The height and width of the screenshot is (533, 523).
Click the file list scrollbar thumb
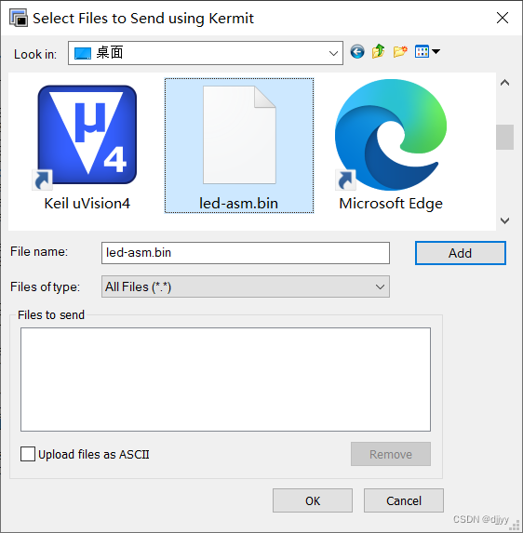pos(504,138)
